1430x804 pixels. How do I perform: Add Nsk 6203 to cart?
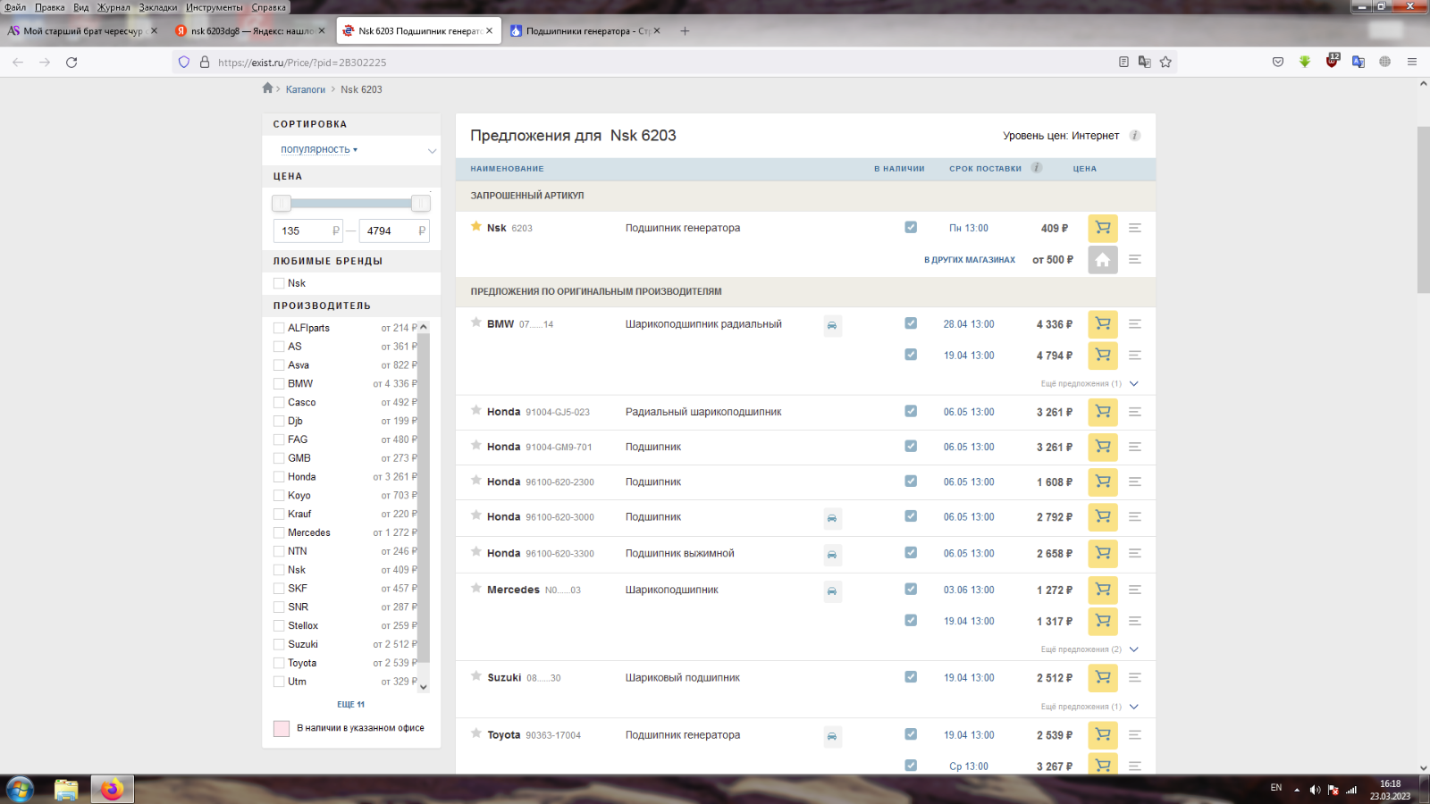[x=1103, y=228]
